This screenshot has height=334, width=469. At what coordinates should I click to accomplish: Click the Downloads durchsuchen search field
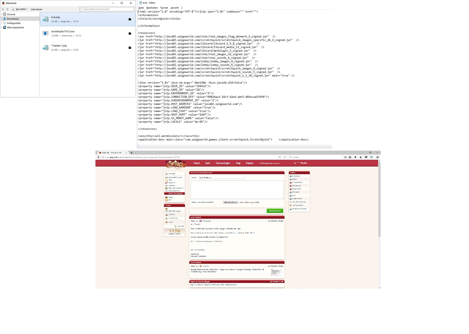107,9
